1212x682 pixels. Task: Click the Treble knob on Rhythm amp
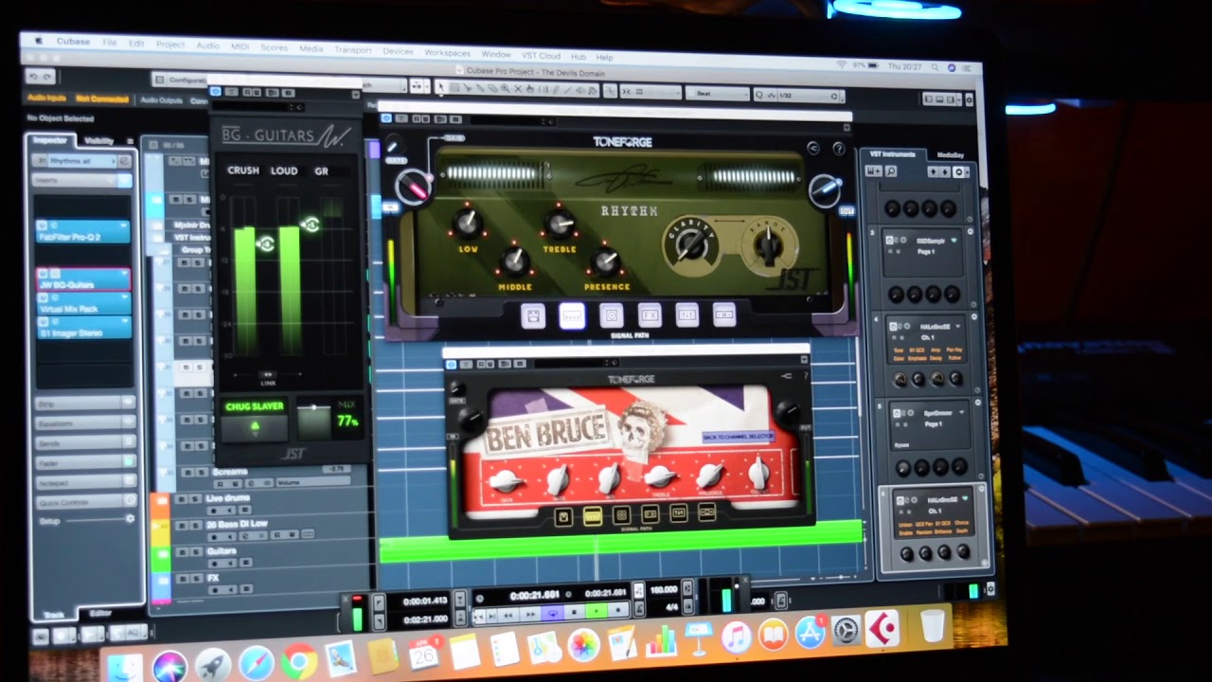(x=560, y=224)
